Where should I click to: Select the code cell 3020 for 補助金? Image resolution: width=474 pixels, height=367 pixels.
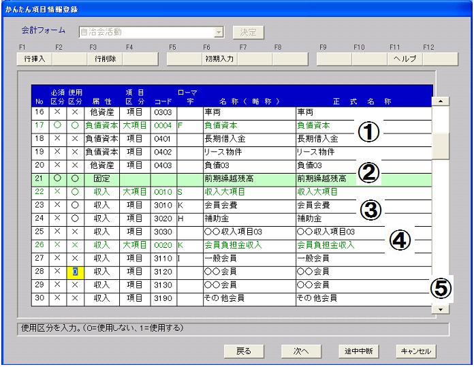coord(163,219)
